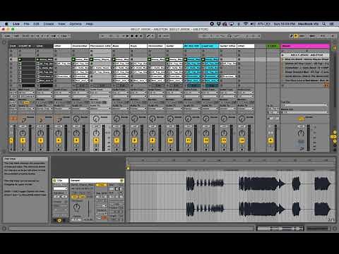Toggle the clip activator in the Clip box header
This screenshot has width=339, height=254.
(54, 181)
